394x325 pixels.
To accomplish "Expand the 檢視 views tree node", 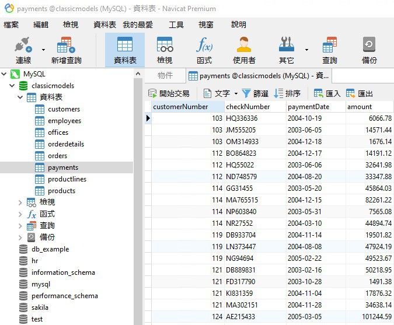I will pos(20,202).
